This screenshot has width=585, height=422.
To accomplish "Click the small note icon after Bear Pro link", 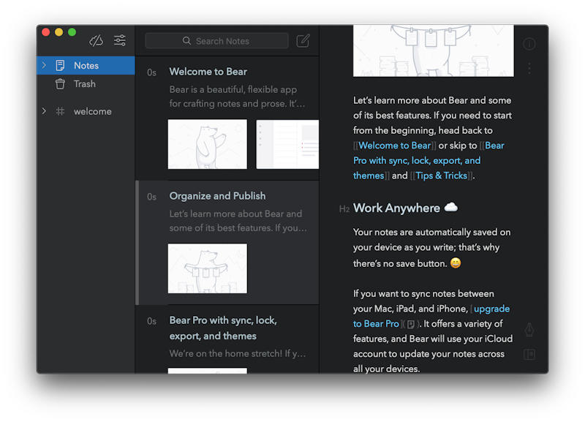I will point(411,324).
